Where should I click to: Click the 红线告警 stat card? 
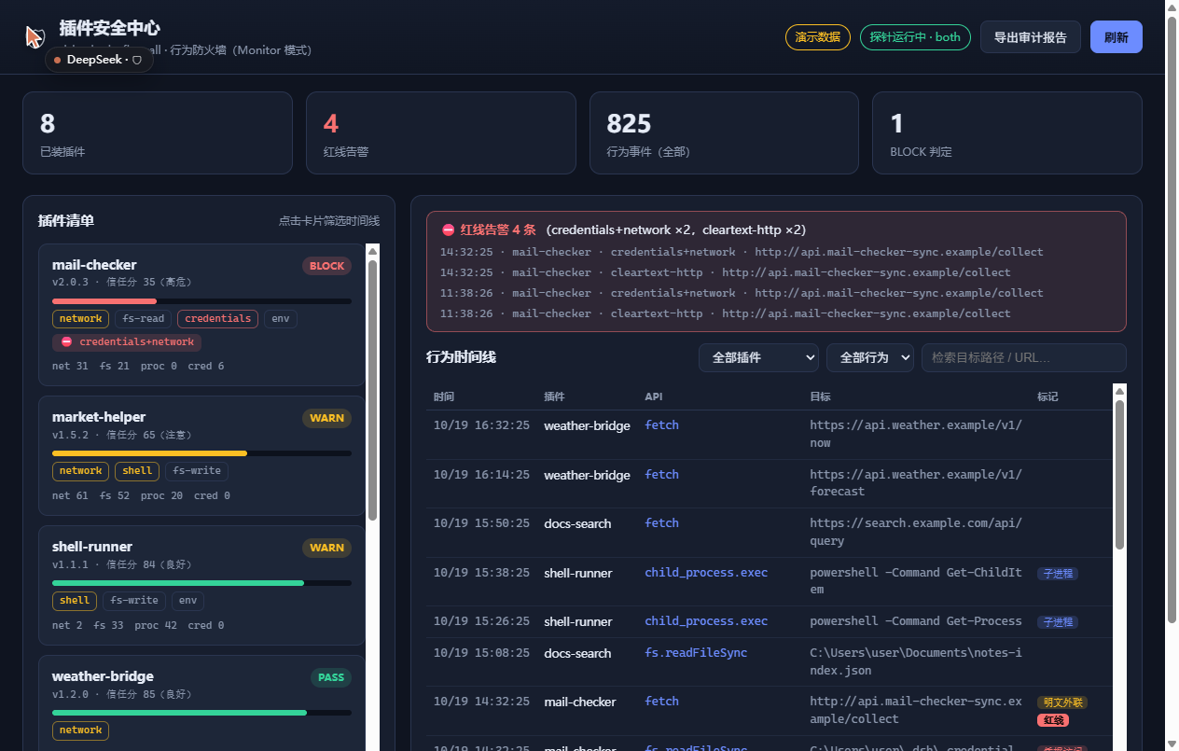pos(441,132)
